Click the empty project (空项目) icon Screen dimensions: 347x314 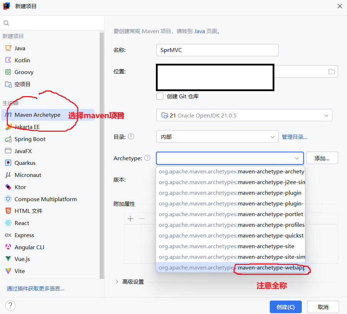8,84
